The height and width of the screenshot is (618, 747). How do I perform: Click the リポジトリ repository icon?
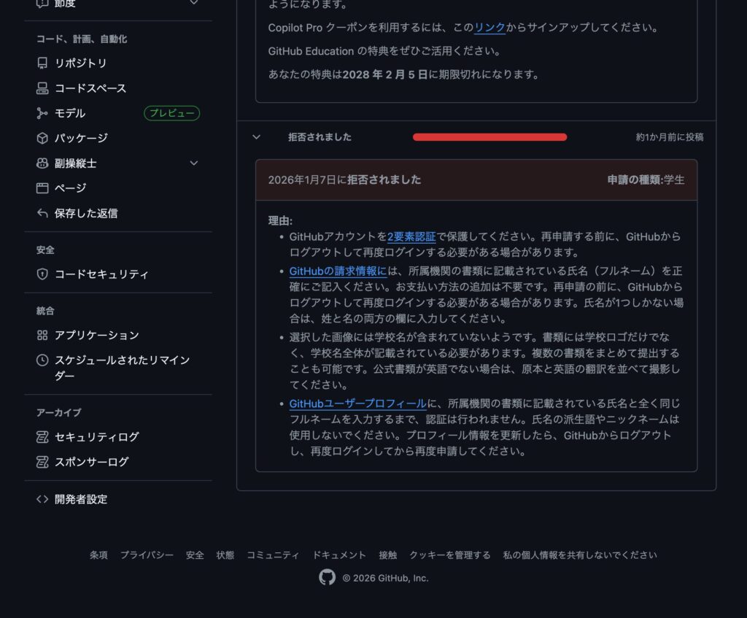42,63
